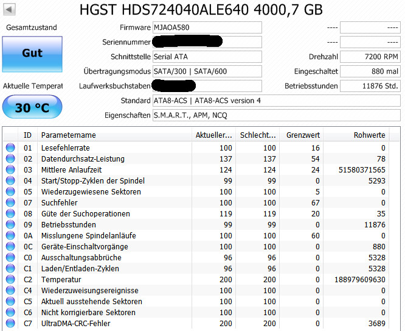Click status orb for Ausschaltungsabbrüche row

point(10,257)
